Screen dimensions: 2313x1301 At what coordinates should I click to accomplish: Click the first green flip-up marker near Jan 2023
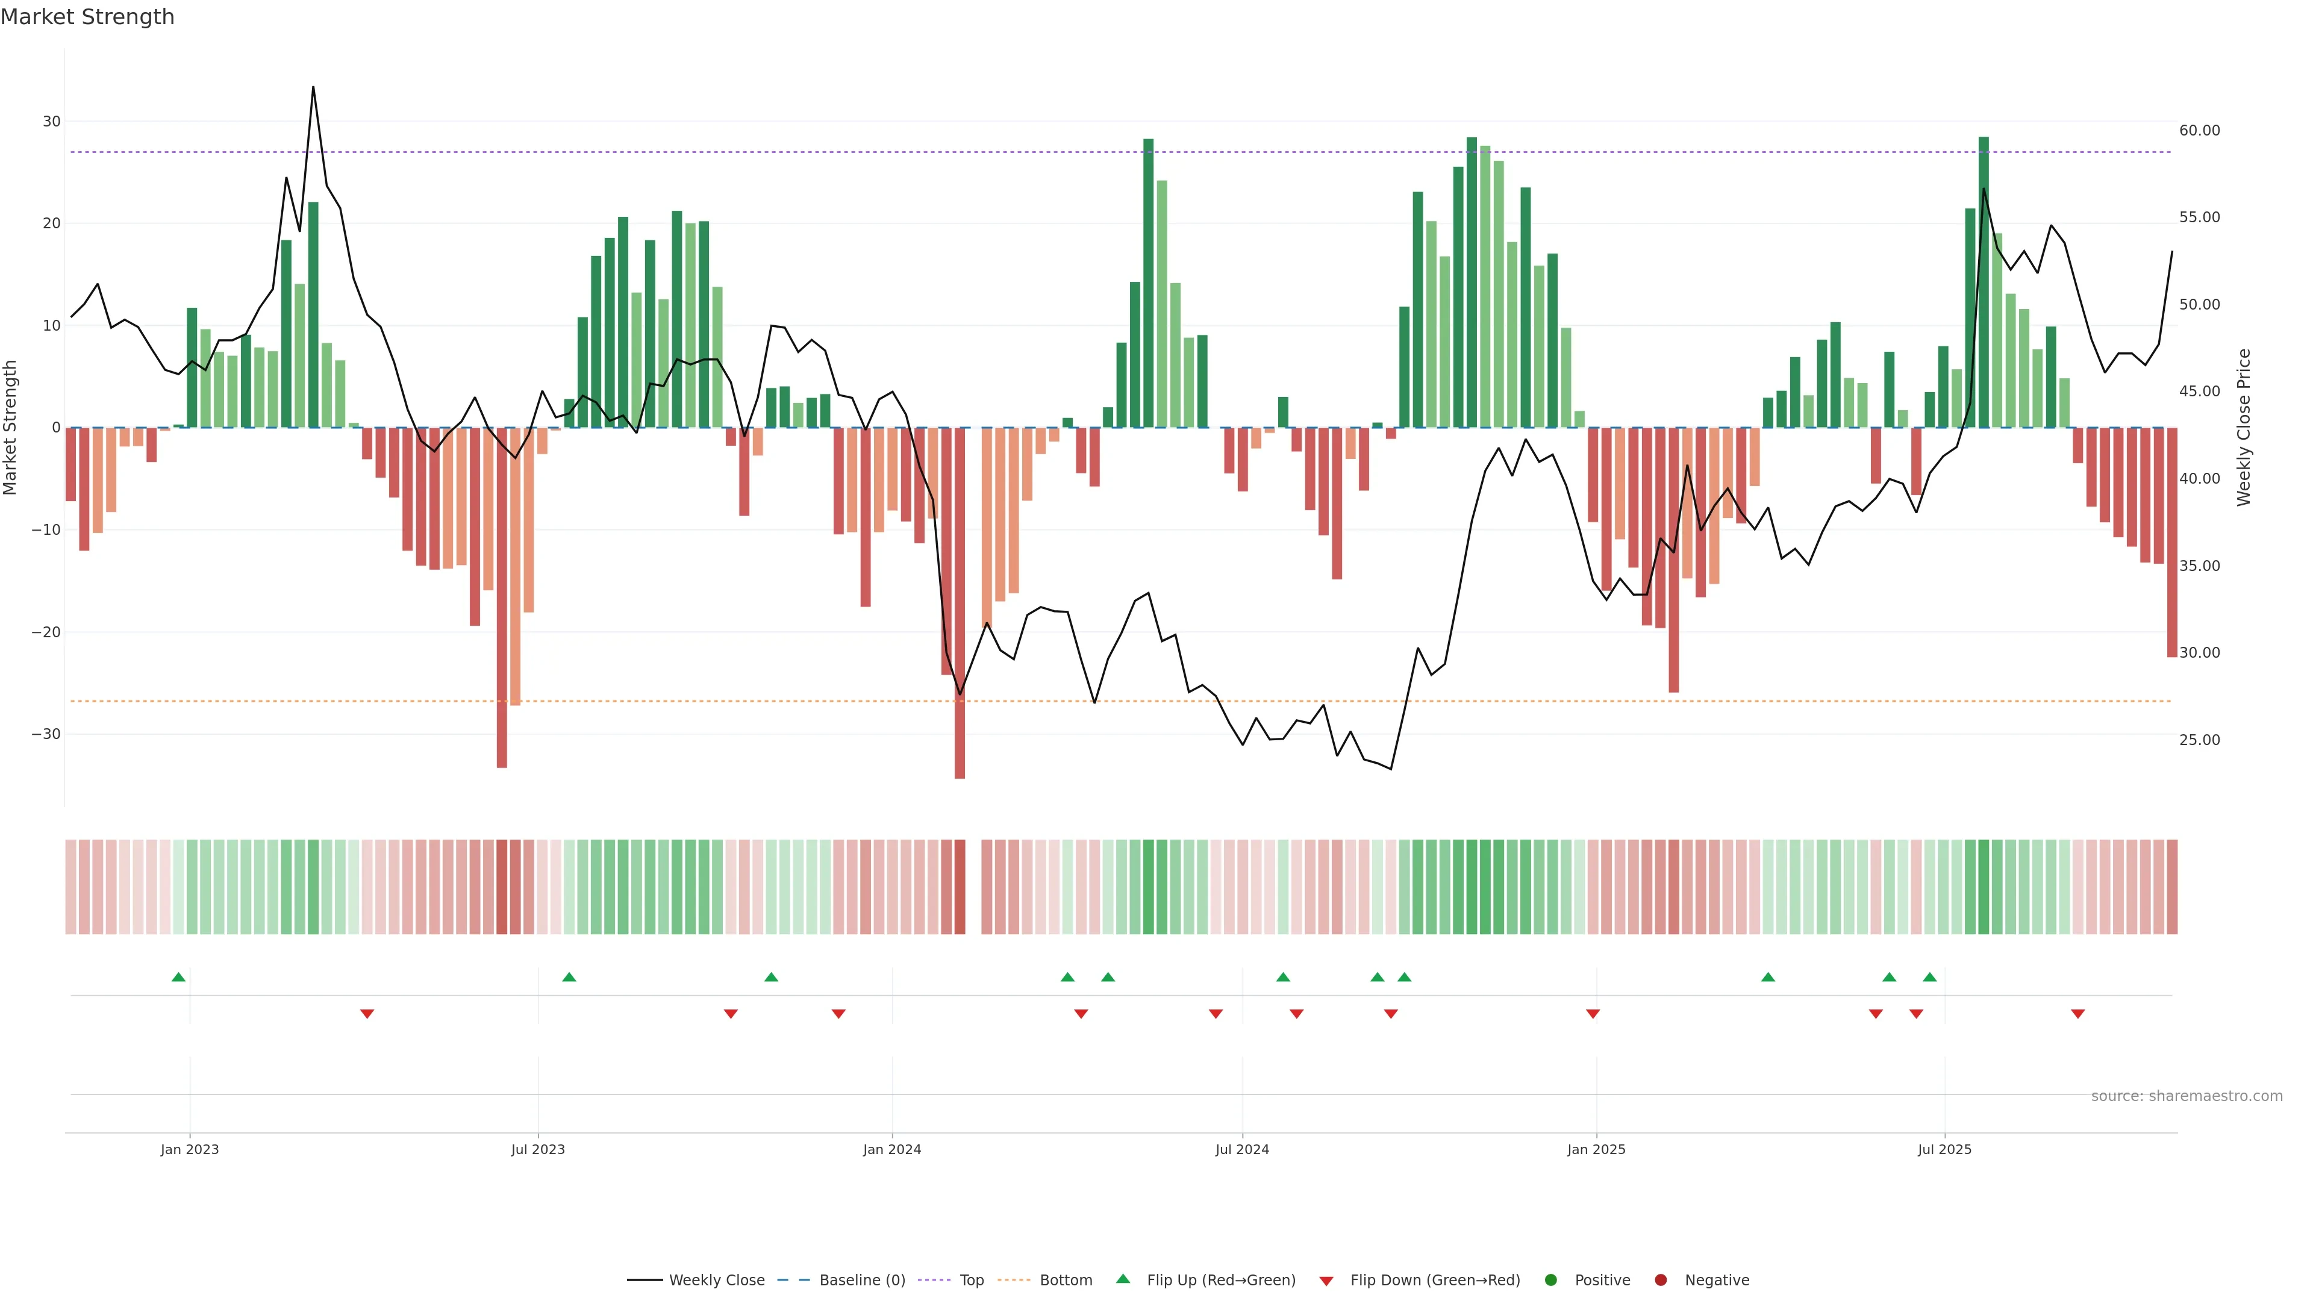(x=179, y=977)
